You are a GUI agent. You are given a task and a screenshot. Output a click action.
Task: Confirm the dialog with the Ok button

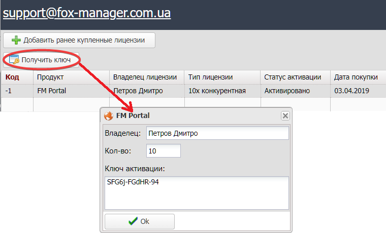pyautogui.click(x=140, y=221)
